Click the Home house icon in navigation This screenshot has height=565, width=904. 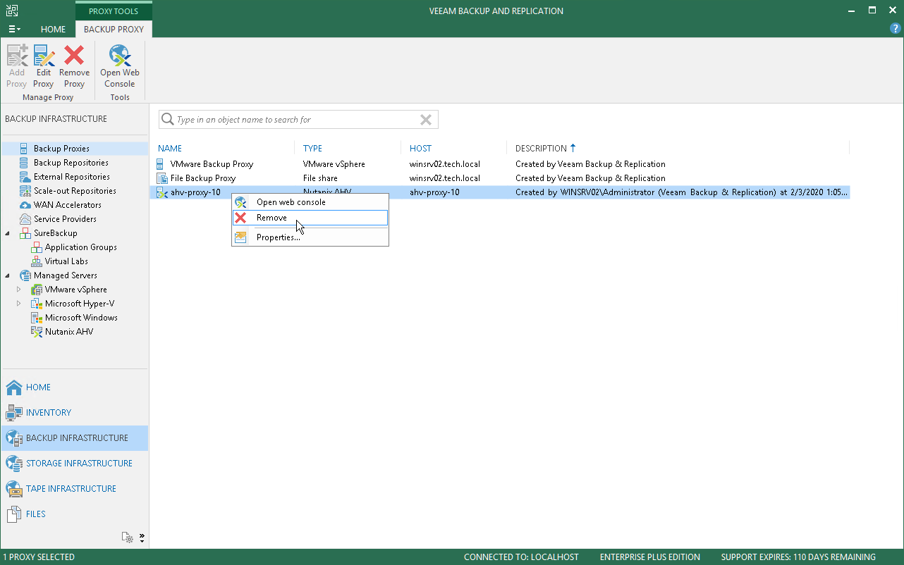click(x=14, y=387)
